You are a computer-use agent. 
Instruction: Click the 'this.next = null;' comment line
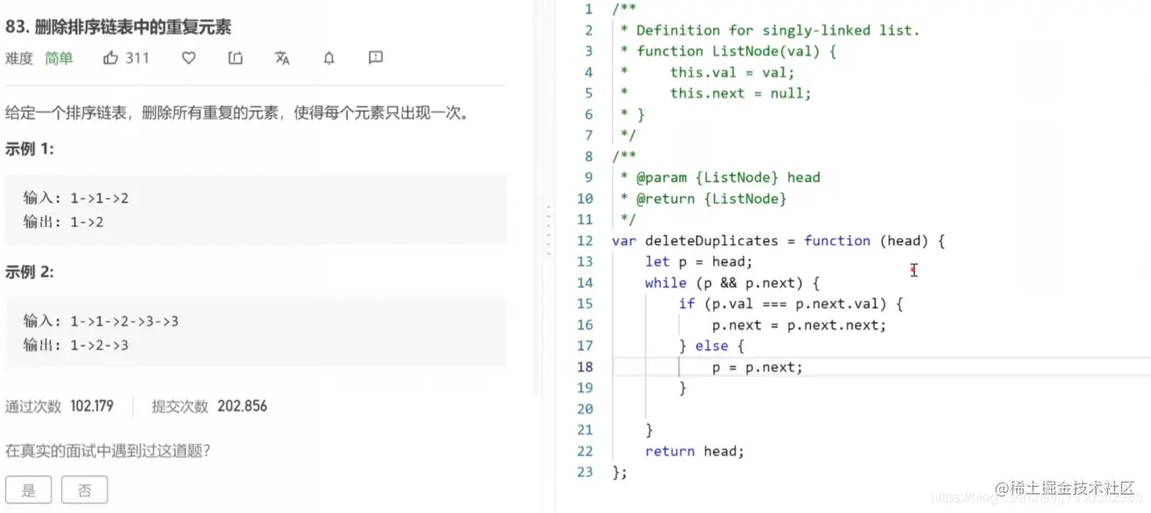coord(741,93)
